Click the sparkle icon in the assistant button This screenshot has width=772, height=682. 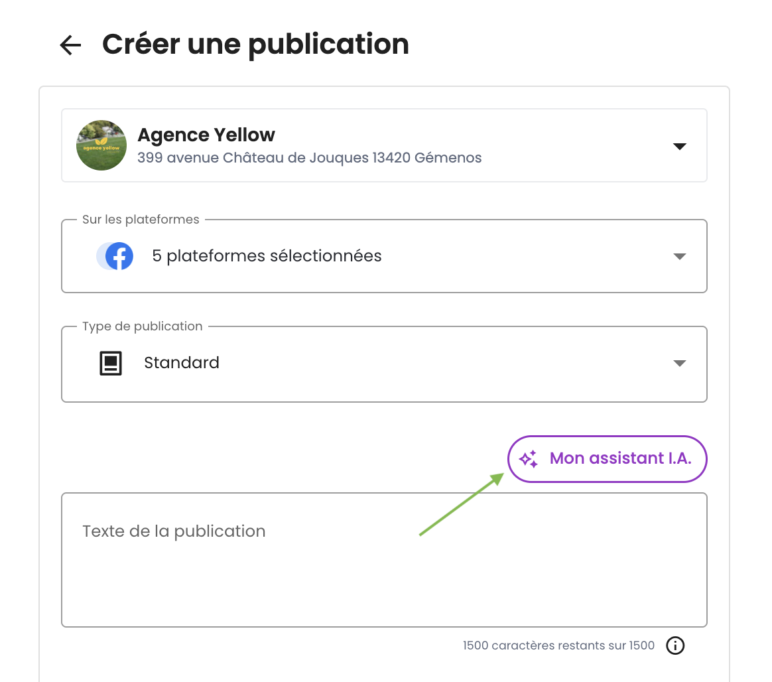point(528,459)
